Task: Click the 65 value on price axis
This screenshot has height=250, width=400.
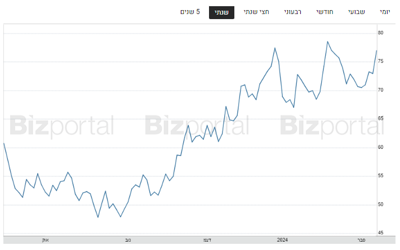Action: (x=381, y=119)
